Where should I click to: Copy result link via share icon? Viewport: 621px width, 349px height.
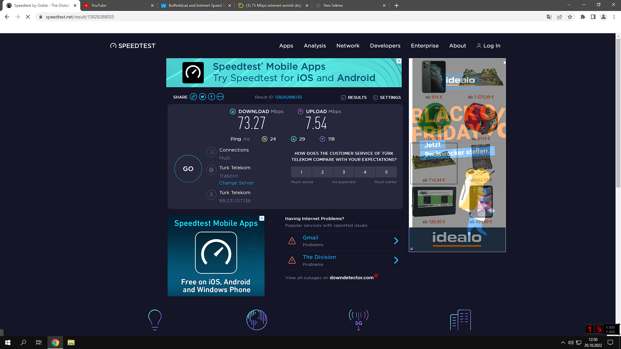[193, 97]
